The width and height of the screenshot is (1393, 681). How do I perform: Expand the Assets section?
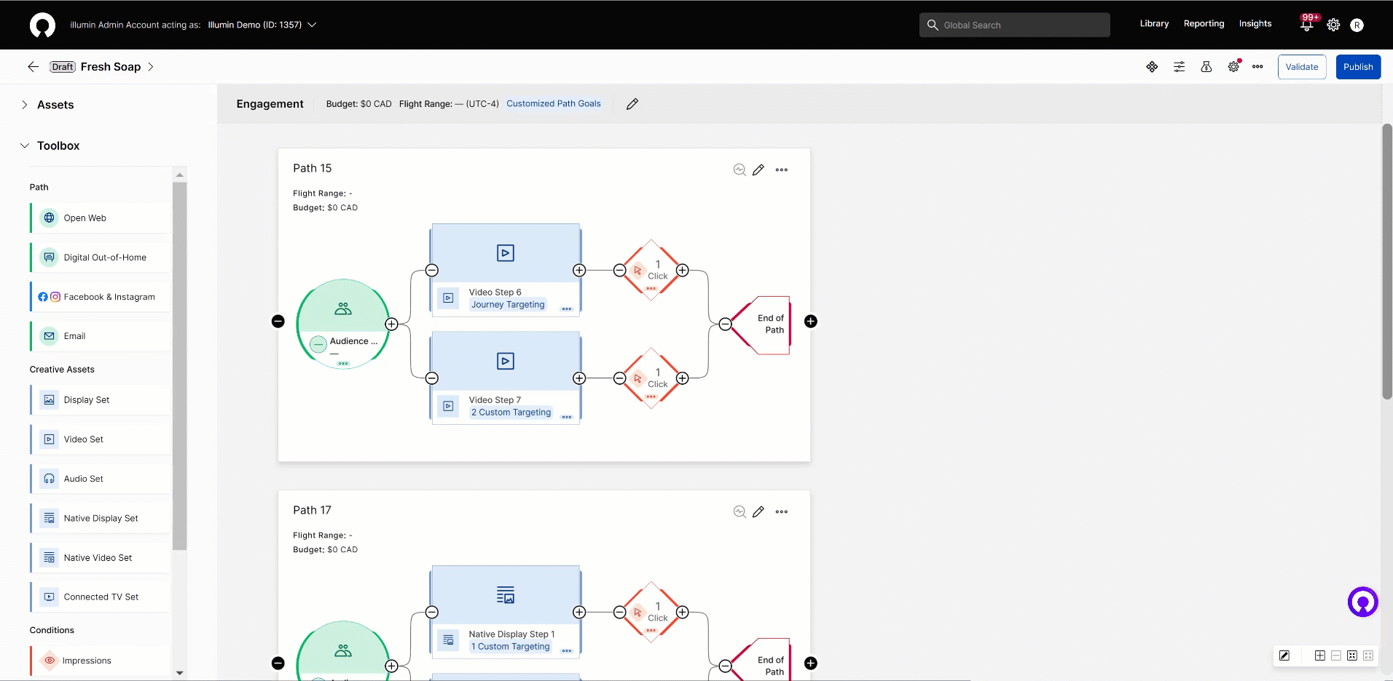click(x=25, y=105)
